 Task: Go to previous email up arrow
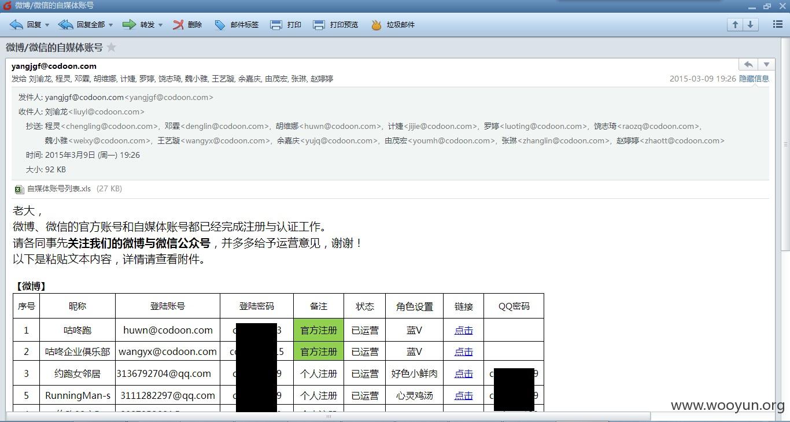[735, 24]
